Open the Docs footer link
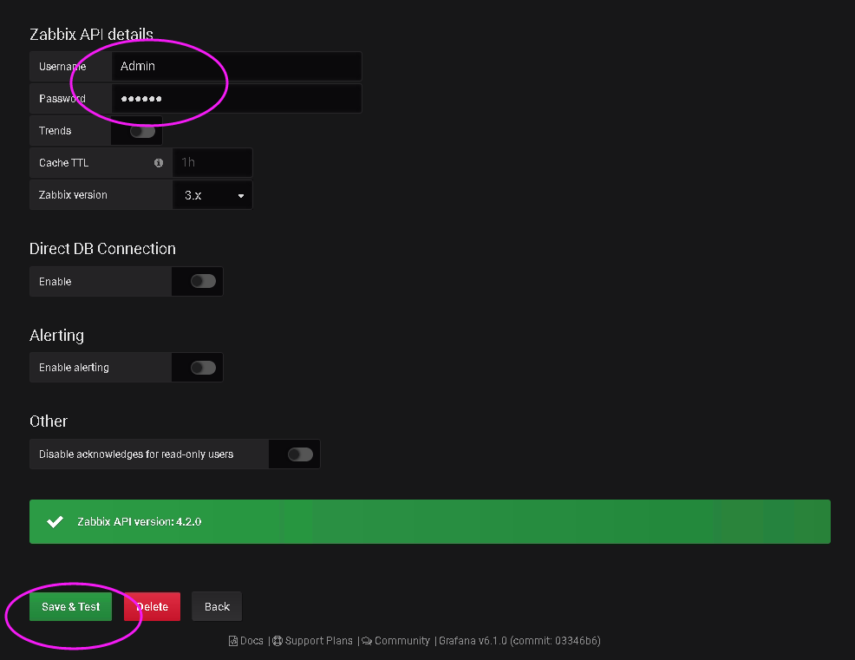 (251, 641)
